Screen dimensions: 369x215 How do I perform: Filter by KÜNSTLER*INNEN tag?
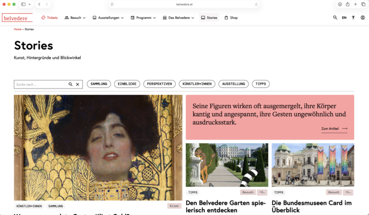197,84
